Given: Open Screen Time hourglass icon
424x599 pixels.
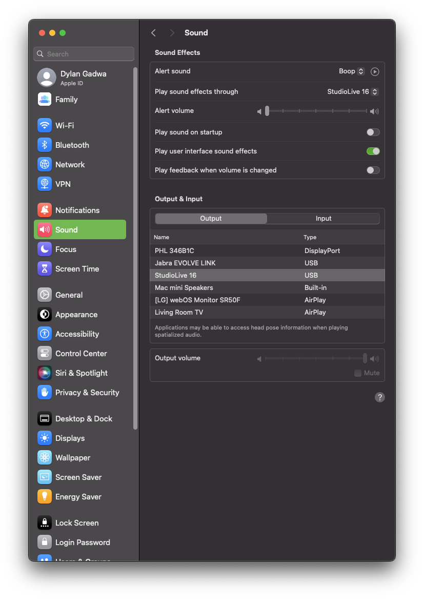Looking at the screenshot, I should [x=45, y=268].
